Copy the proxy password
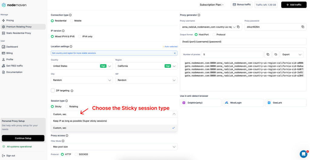Image resolution: width=310 pixels, height=160 pixels. [303, 27]
